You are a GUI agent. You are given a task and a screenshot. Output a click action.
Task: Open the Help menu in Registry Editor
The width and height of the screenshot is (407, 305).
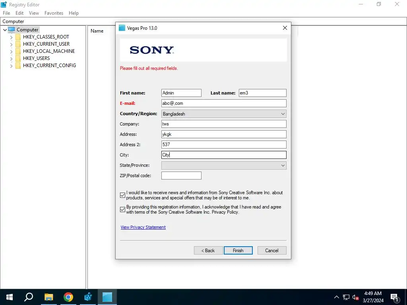pos(74,13)
